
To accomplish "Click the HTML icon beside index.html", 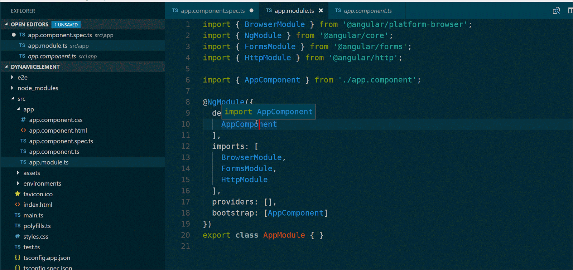I will (x=18, y=205).
